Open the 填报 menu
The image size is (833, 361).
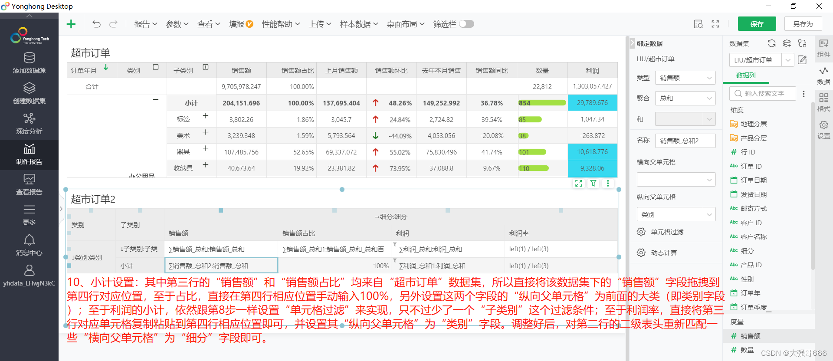pyautogui.click(x=241, y=24)
